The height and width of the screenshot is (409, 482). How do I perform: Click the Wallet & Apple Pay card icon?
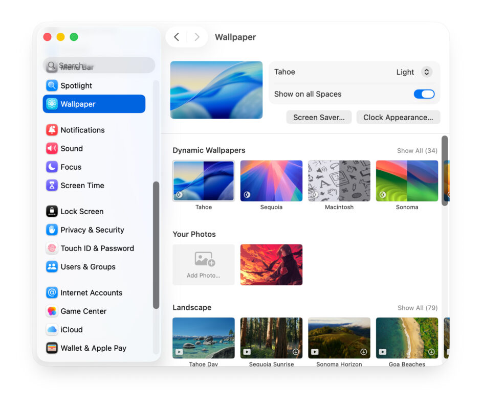(x=52, y=348)
